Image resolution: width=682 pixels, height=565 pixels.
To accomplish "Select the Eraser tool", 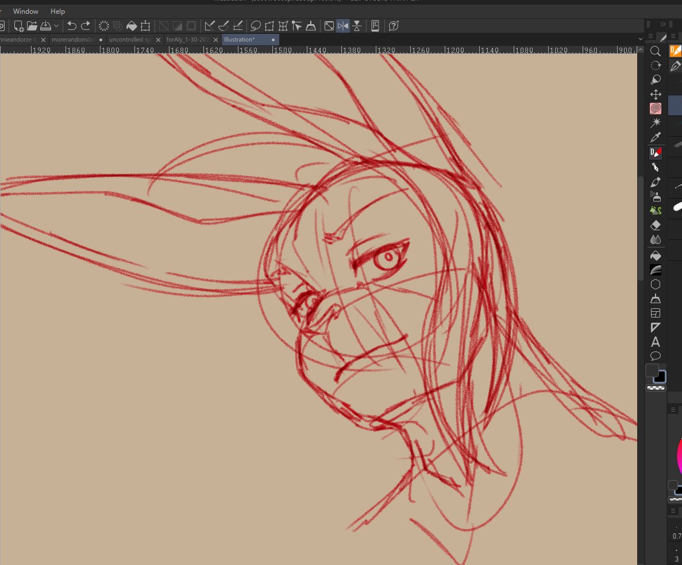I will [x=656, y=225].
